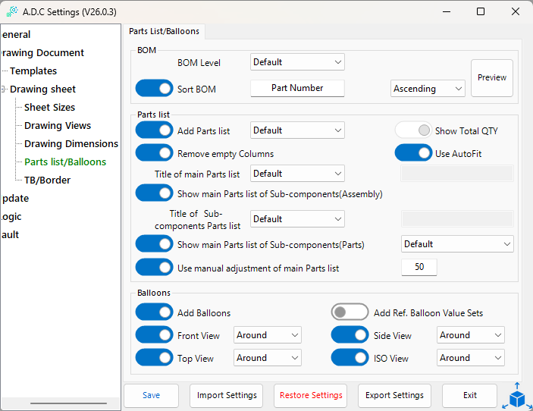Click the Restore Settings button
533x411 pixels.
pos(311,395)
